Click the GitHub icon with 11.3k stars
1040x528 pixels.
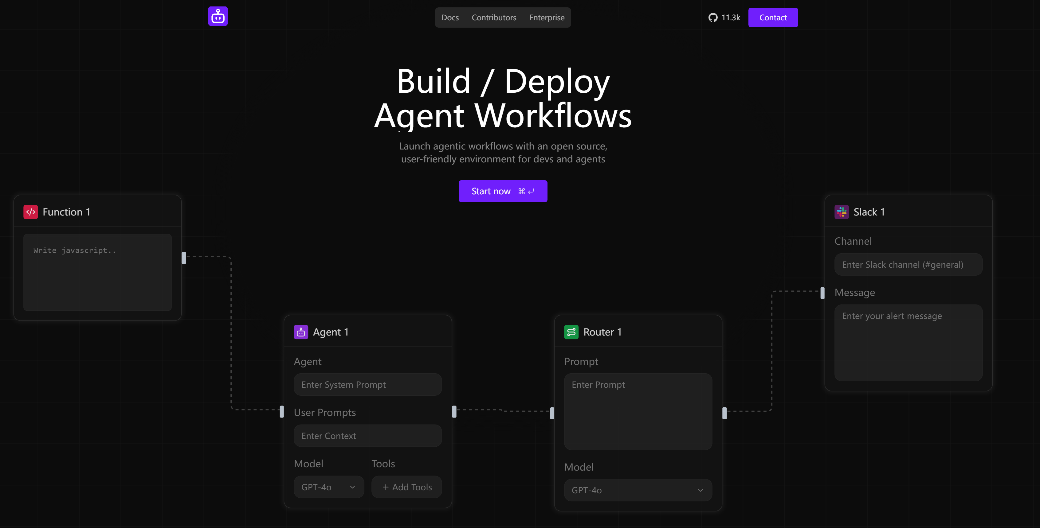coord(712,17)
